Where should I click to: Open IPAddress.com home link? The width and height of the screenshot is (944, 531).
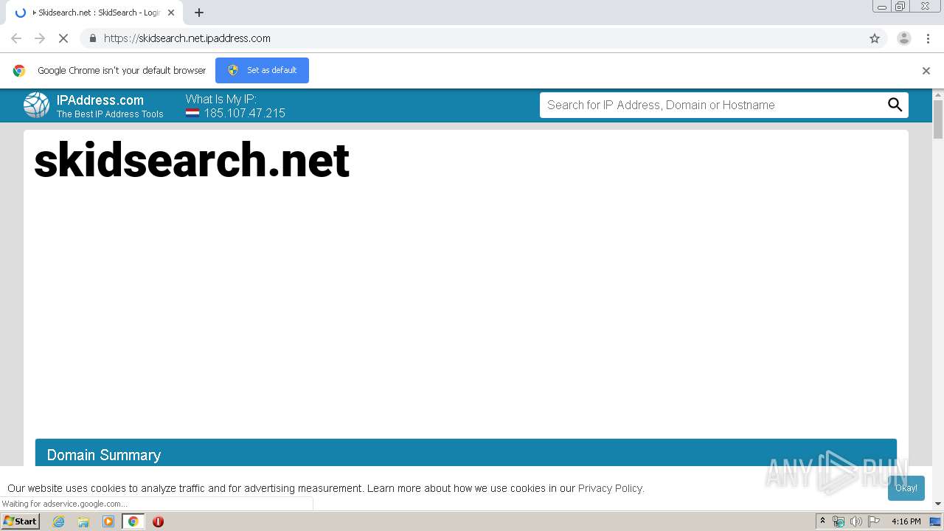pos(100,100)
